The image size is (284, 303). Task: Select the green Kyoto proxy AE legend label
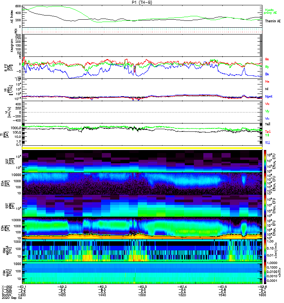click(x=270, y=11)
